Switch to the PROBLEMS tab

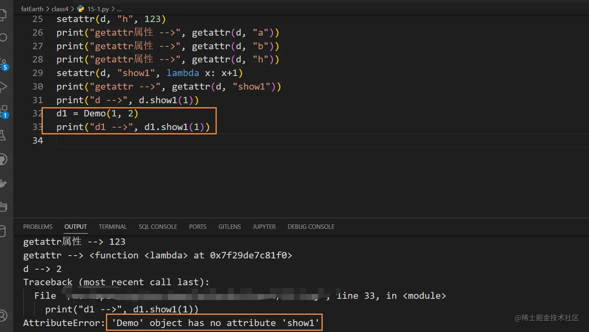pyautogui.click(x=38, y=226)
